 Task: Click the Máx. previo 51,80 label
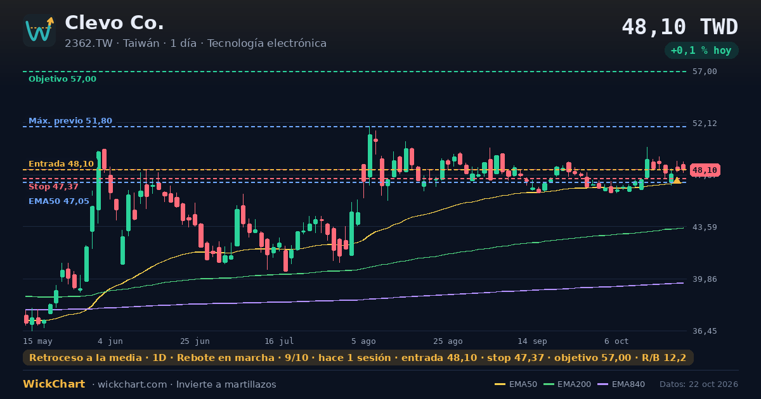tap(70, 121)
